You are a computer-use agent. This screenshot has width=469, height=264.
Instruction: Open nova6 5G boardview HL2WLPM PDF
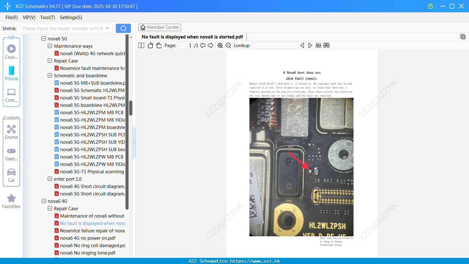(90, 105)
